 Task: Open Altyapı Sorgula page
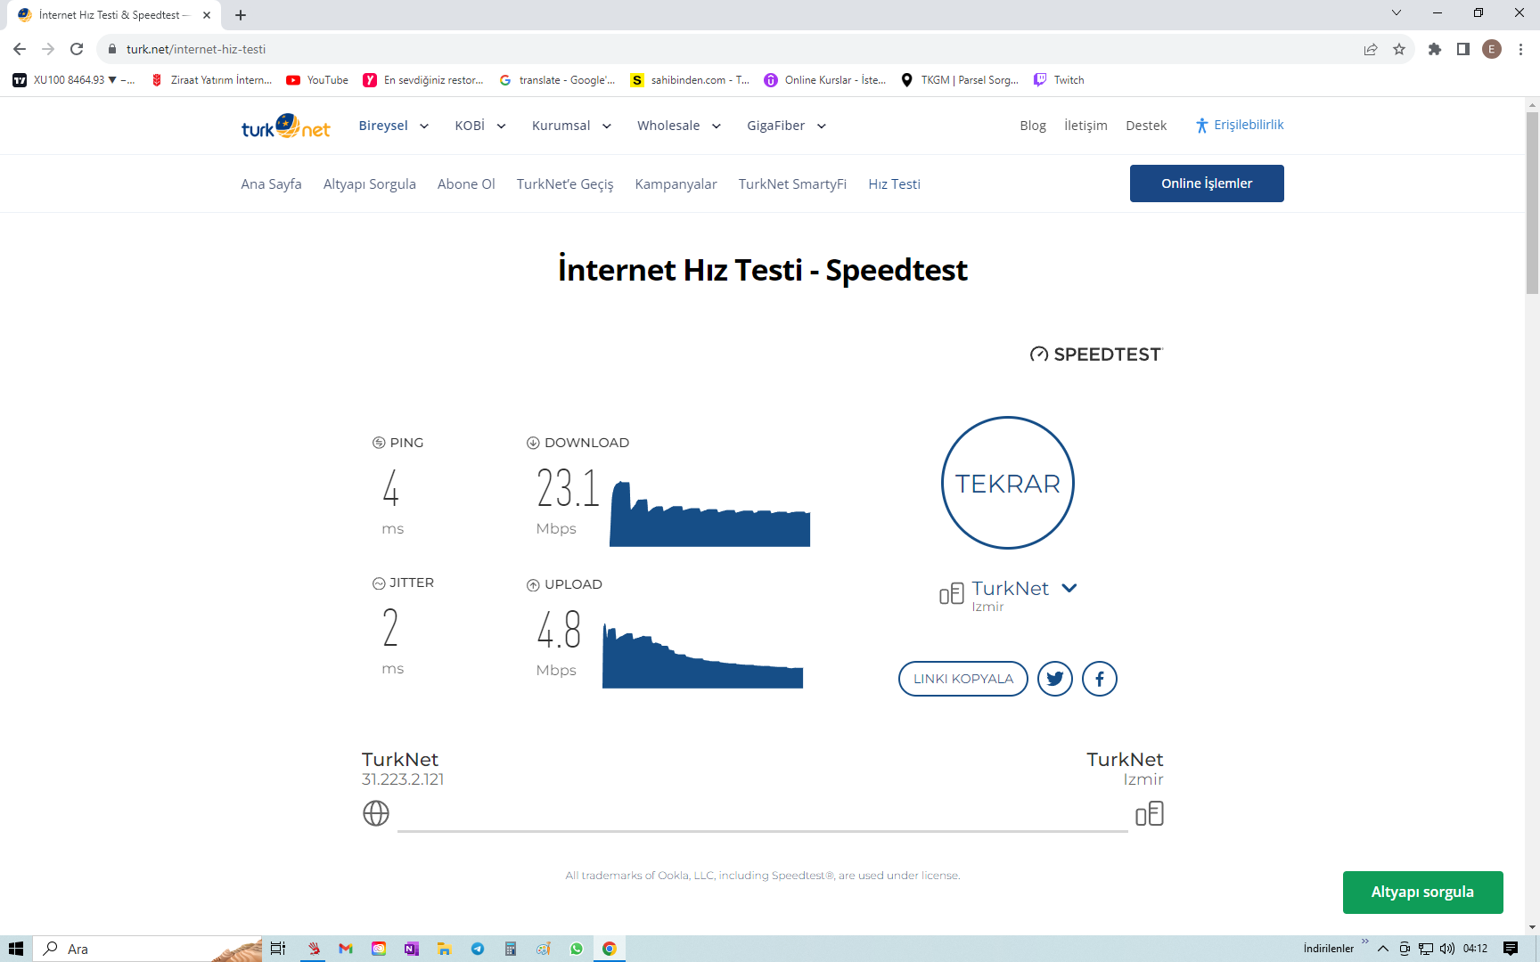tap(370, 184)
